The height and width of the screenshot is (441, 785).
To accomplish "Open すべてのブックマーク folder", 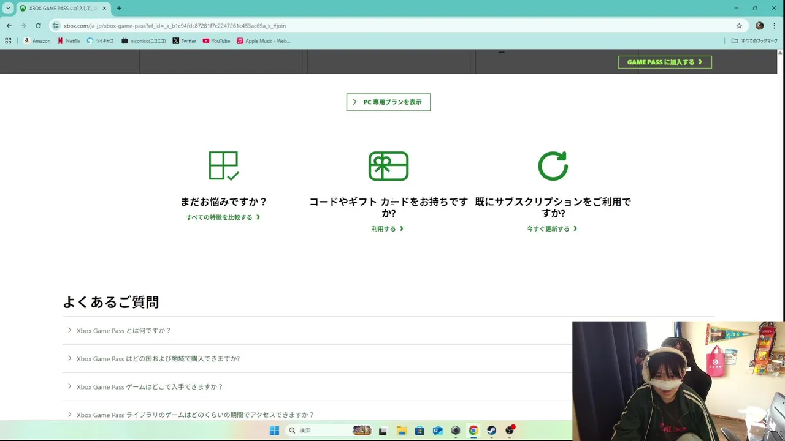I will point(754,41).
